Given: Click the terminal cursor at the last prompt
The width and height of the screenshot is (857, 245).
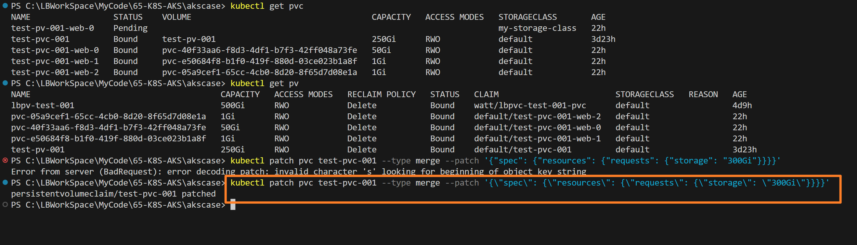Looking at the screenshot, I should [x=233, y=205].
